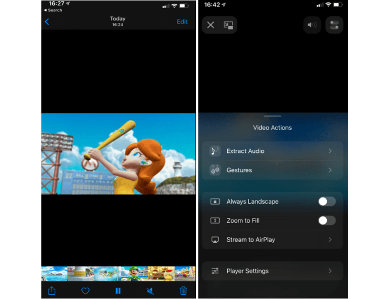Scrub the filmstrip timeline at the bottom
This screenshot has width=391, height=299.
tap(118, 273)
